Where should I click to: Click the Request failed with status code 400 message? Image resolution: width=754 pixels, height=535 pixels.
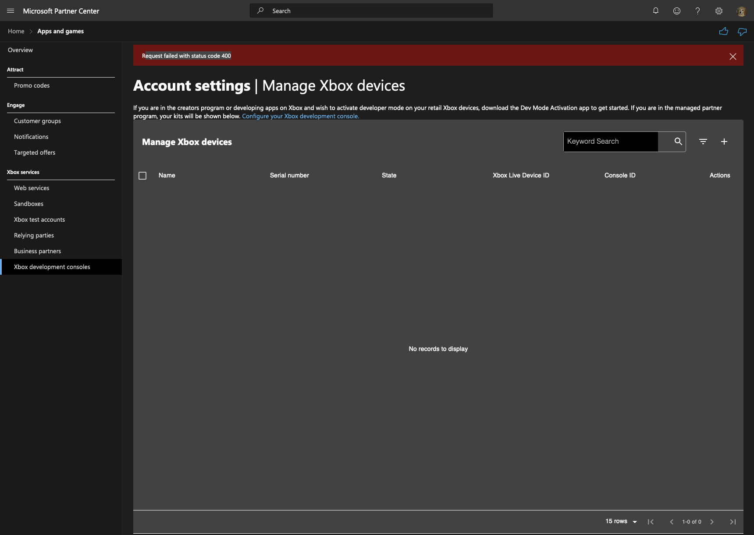(x=186, y=56)
